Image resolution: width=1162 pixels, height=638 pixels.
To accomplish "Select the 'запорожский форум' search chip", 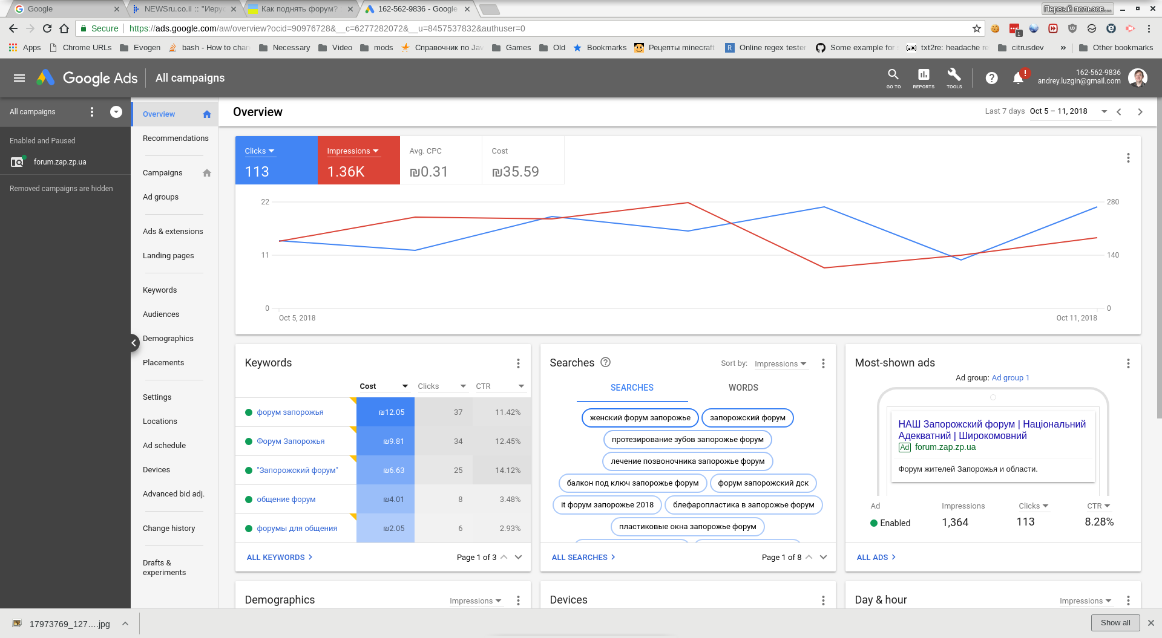I will coord(747,418).
